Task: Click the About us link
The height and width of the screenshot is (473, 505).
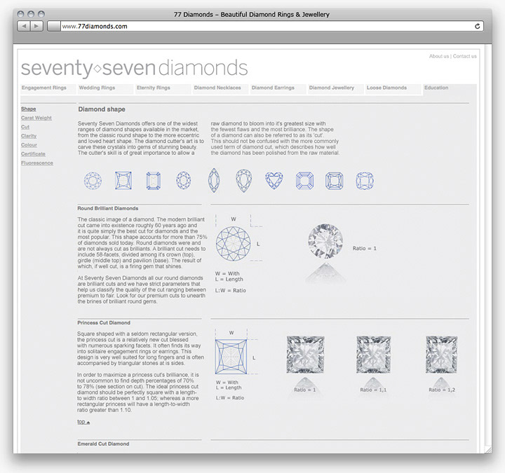Action: (438, 56)
